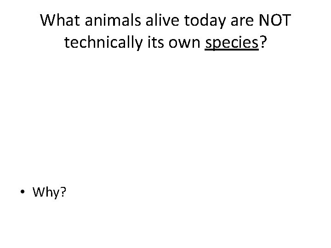Click the letter "W" in "Why?"
Viewport: 331px width, 248px height.
coord(39,192)
